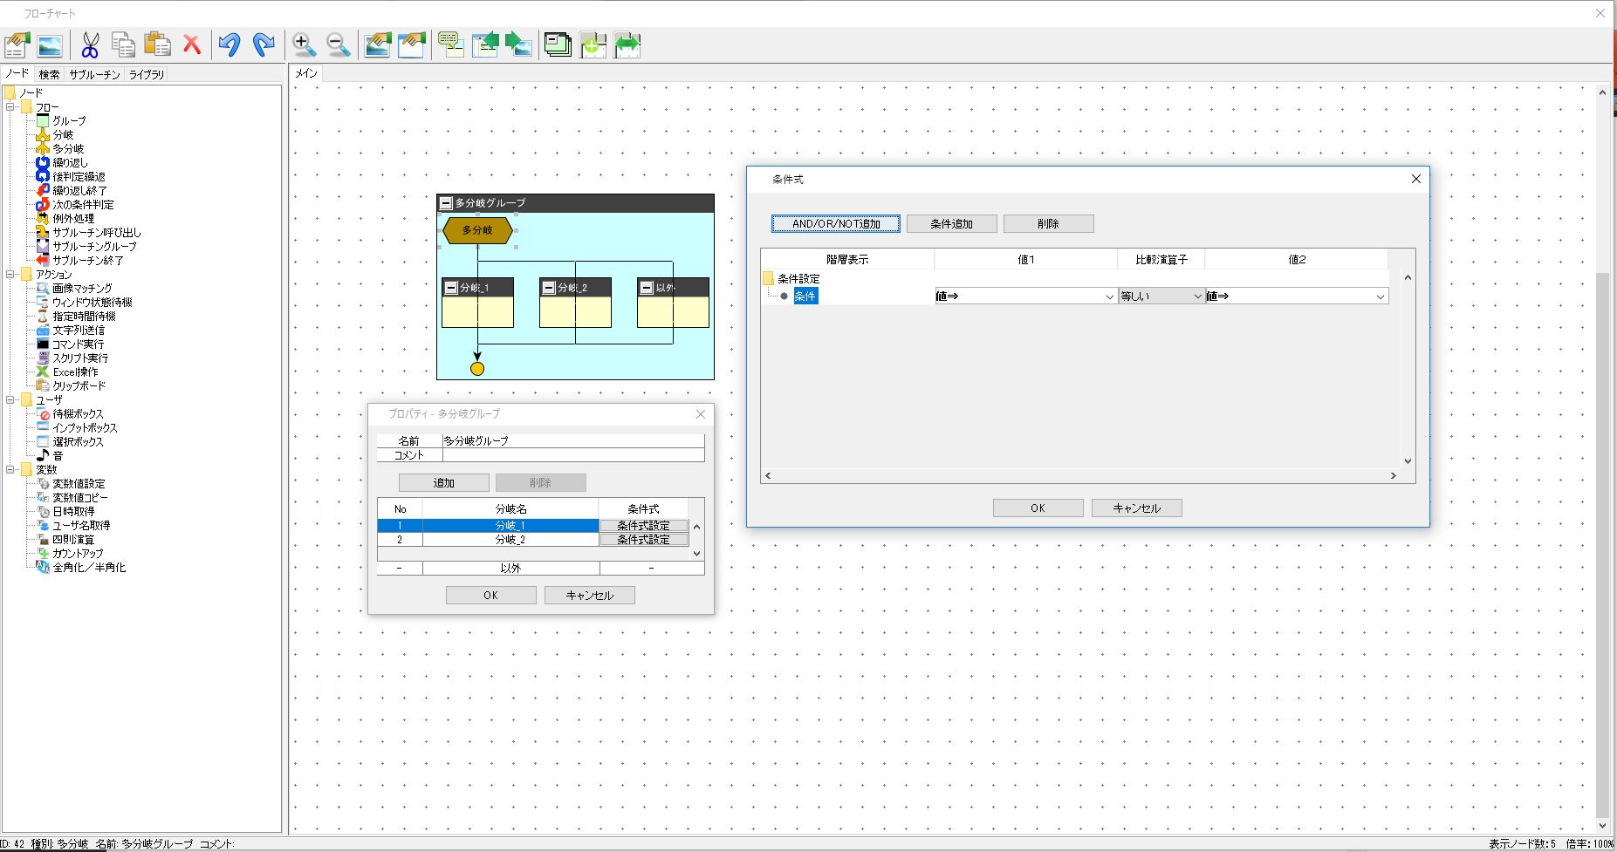Collapse the 変数 tree folder

pyautogui.click(x=10, y=470)
